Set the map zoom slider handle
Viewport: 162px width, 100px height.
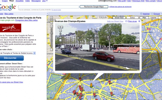coord(52,33)
